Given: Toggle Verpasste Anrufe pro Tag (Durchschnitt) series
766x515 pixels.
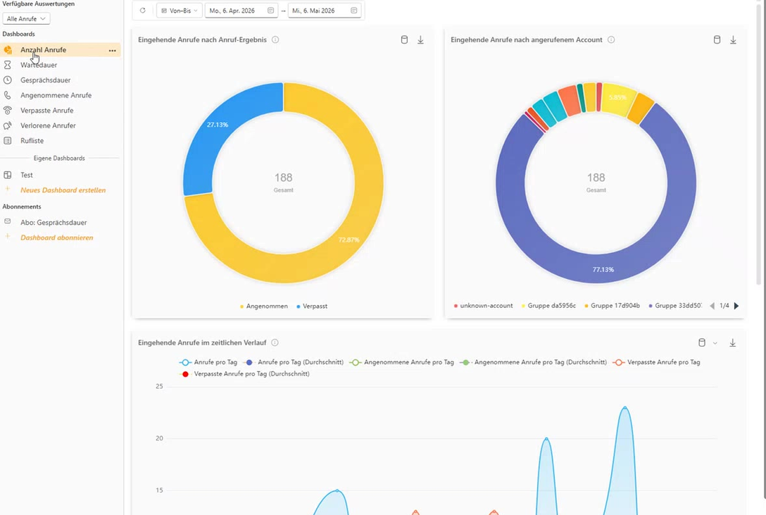Looking at the screenshot, I should pos(244,374).
